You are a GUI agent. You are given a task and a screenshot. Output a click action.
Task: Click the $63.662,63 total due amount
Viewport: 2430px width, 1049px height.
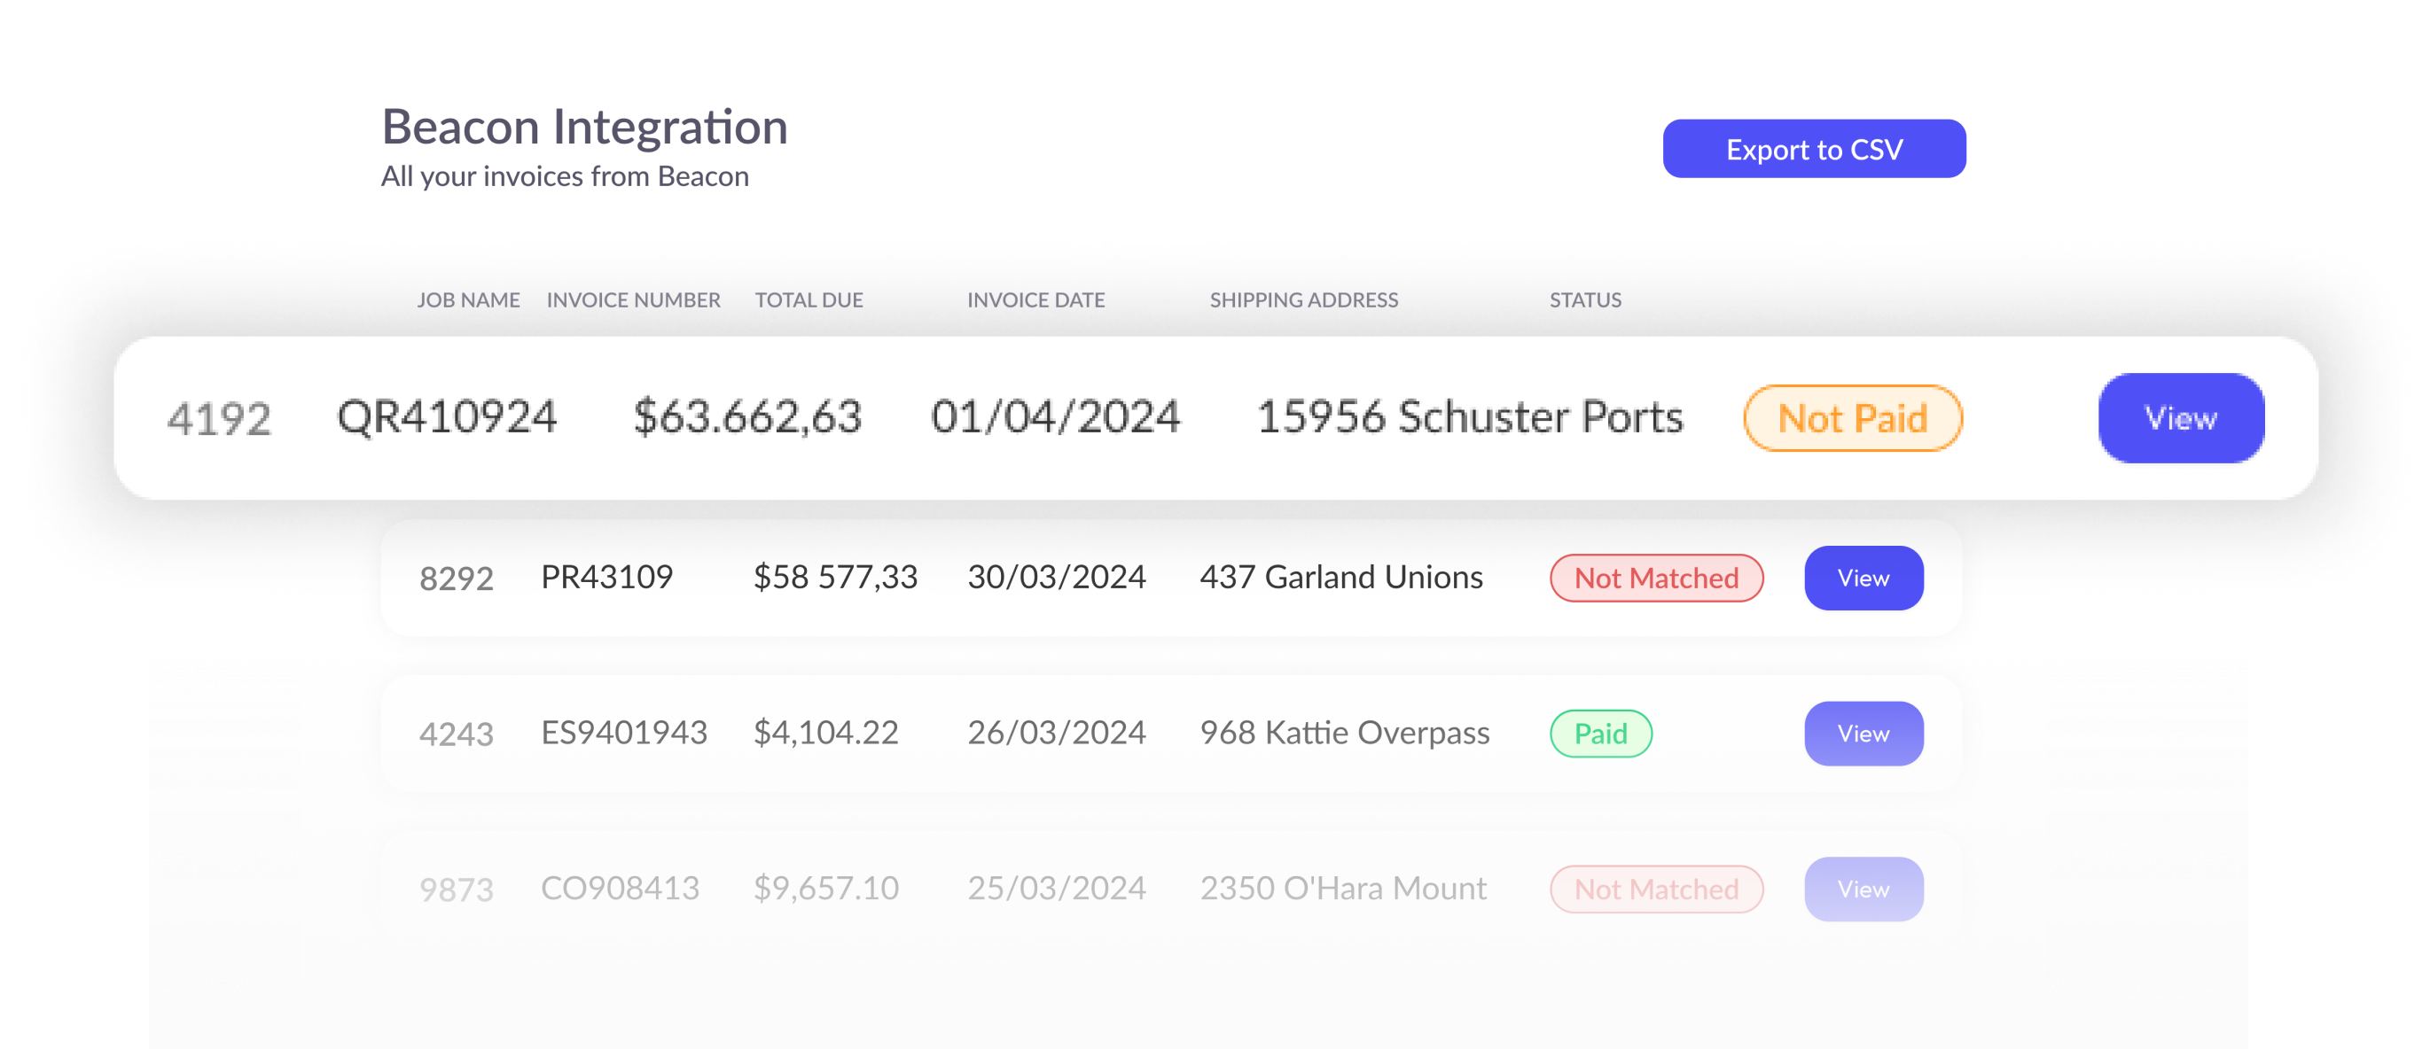point(747,417)
